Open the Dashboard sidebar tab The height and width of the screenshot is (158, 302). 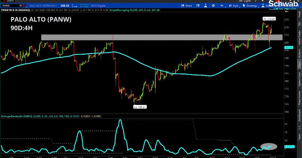299,115
